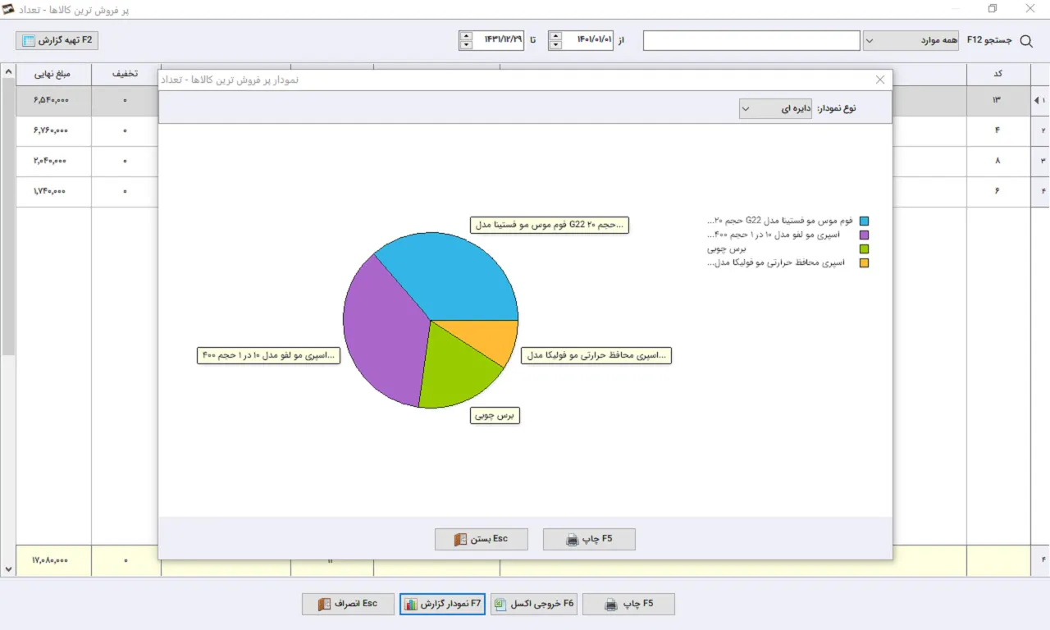
Task: Export to Excel with F6 خروجی اکسل
Action: pyautogui.click(x=534, y=604)
